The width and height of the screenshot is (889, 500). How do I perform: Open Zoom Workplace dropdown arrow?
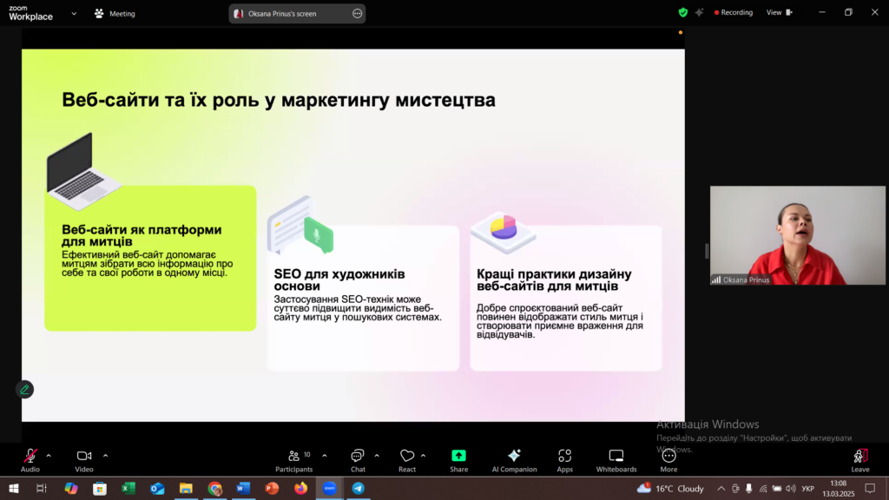point(74,14)
